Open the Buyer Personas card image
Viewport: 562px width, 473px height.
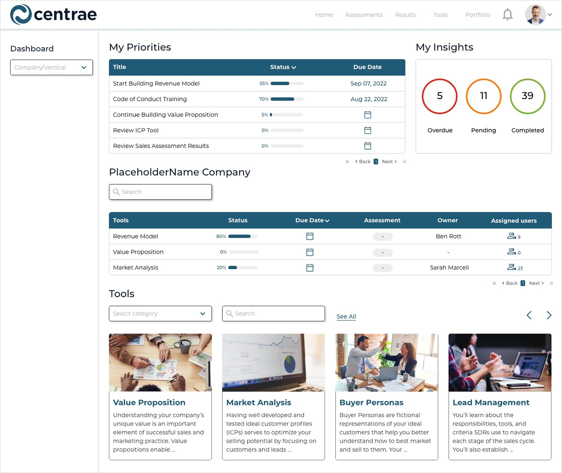click(387, 362)
